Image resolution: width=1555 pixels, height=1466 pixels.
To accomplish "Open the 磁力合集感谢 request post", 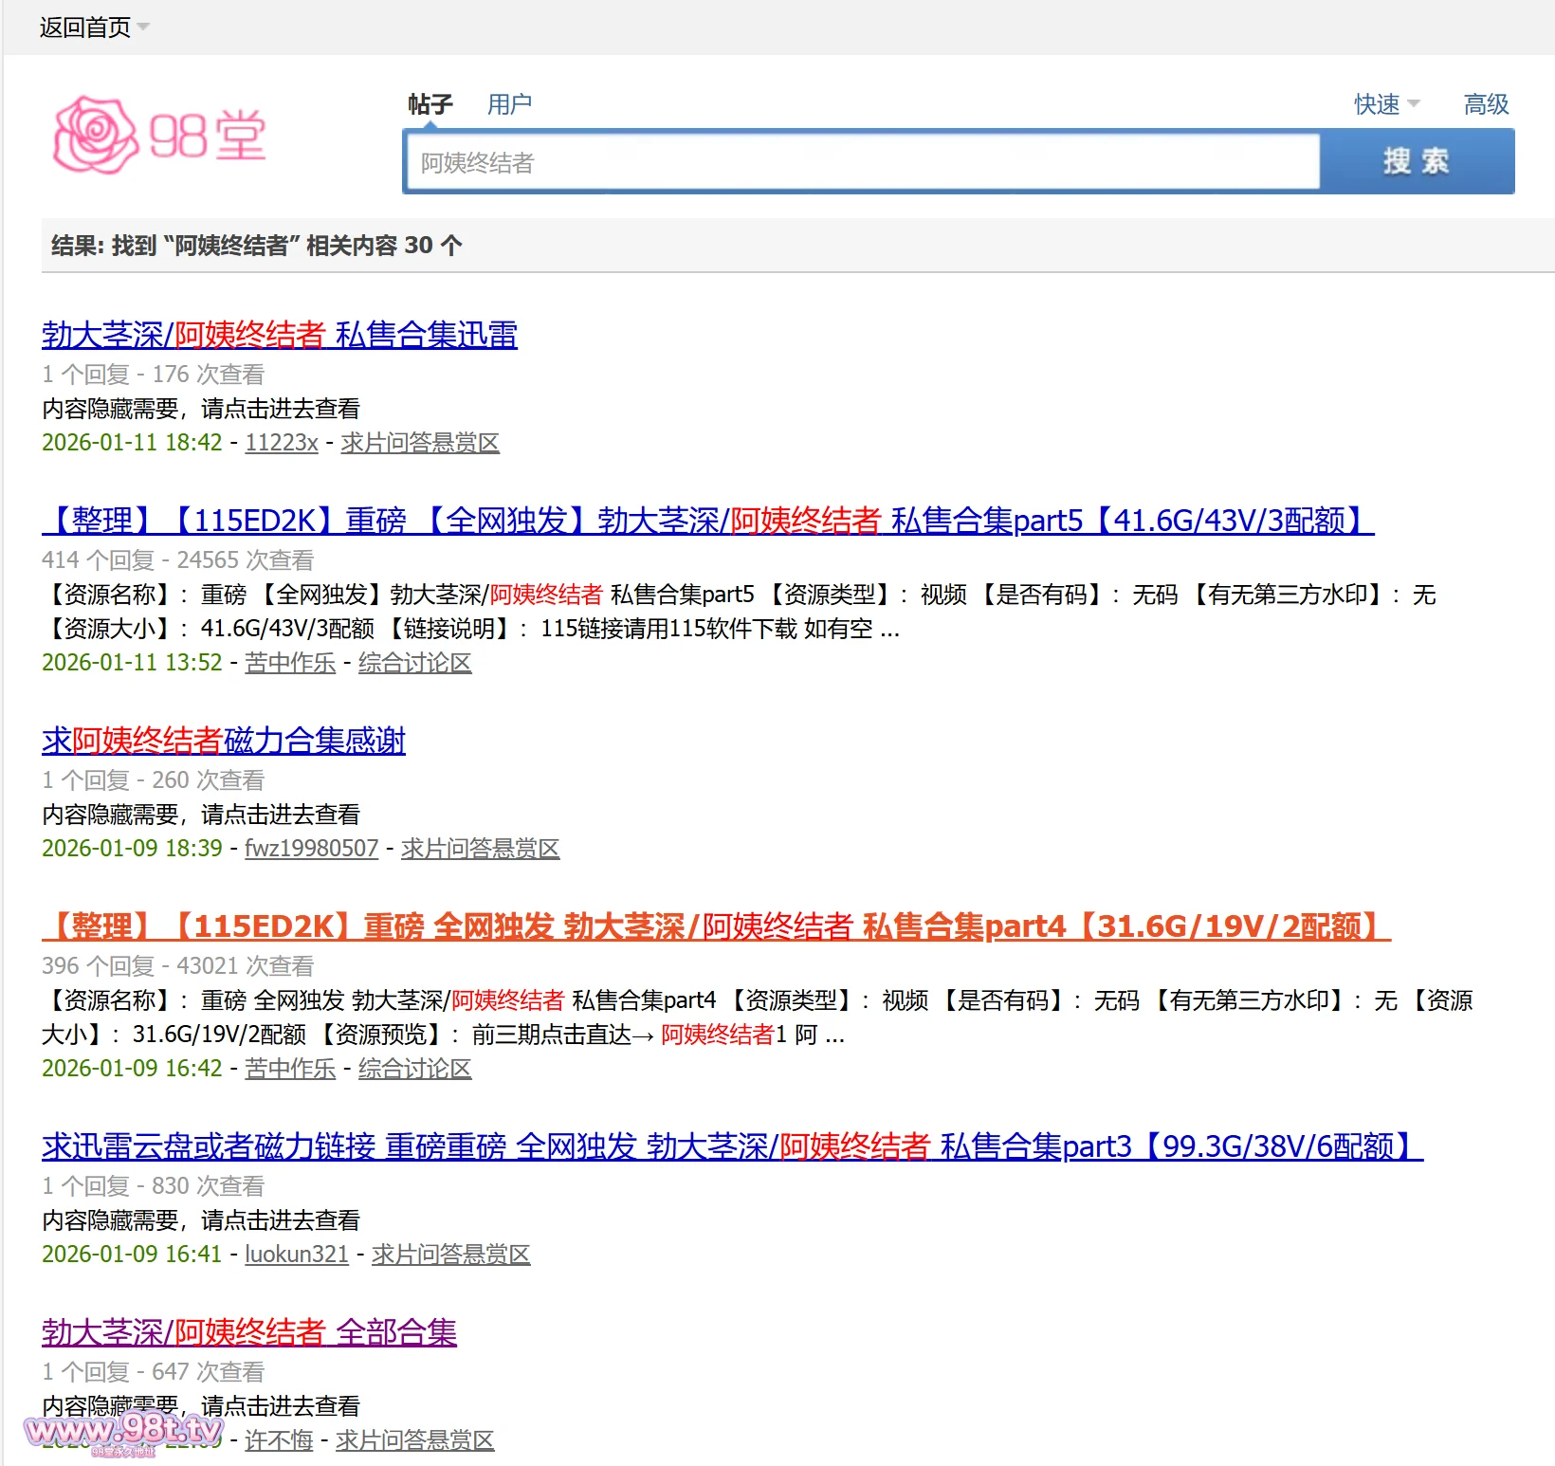I will (x=224, y=741).
